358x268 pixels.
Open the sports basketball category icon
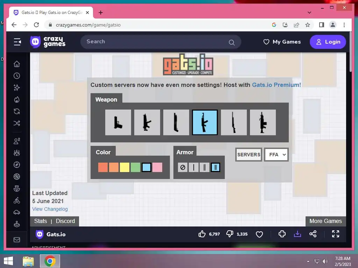(x=17, y=177)
